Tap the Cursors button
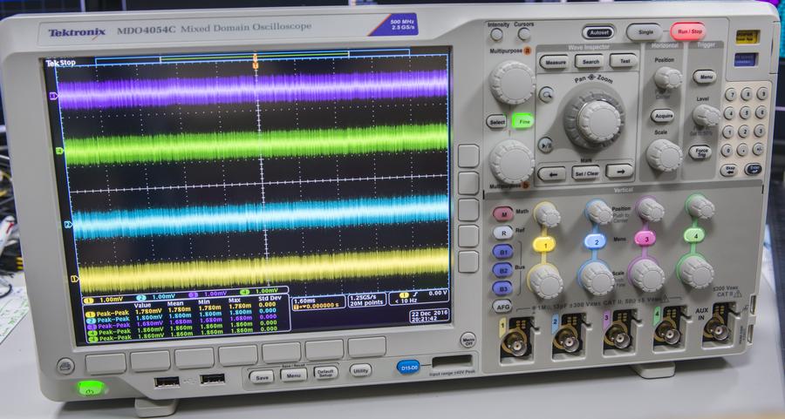Viewport: 785px width, 419px height. pyautogui.click(x=523, y=35)
